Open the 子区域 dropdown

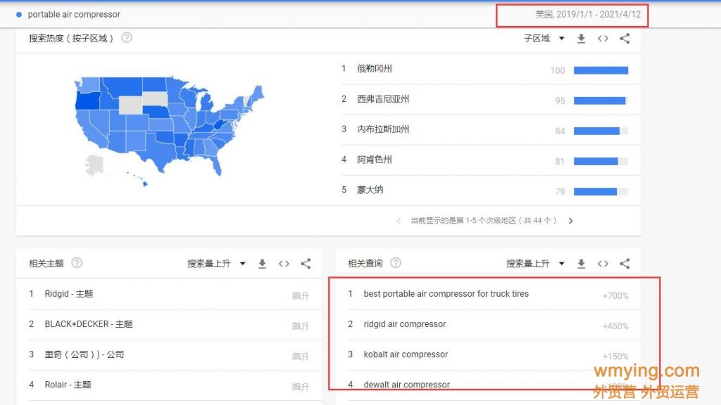[x=544, y=39]
